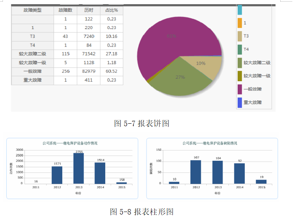
Task: Click the 动作次数 y-axis label
Action: (x=11, y=168)
